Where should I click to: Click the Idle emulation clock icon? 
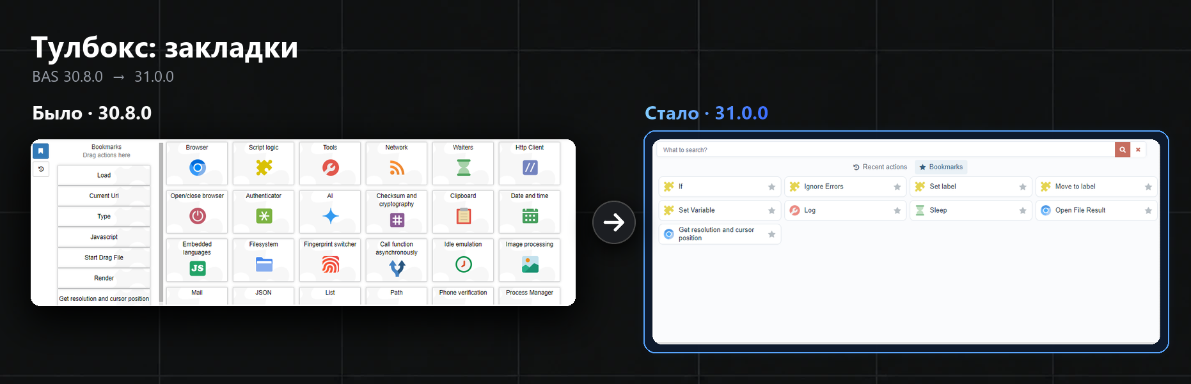tap(464, 265)
